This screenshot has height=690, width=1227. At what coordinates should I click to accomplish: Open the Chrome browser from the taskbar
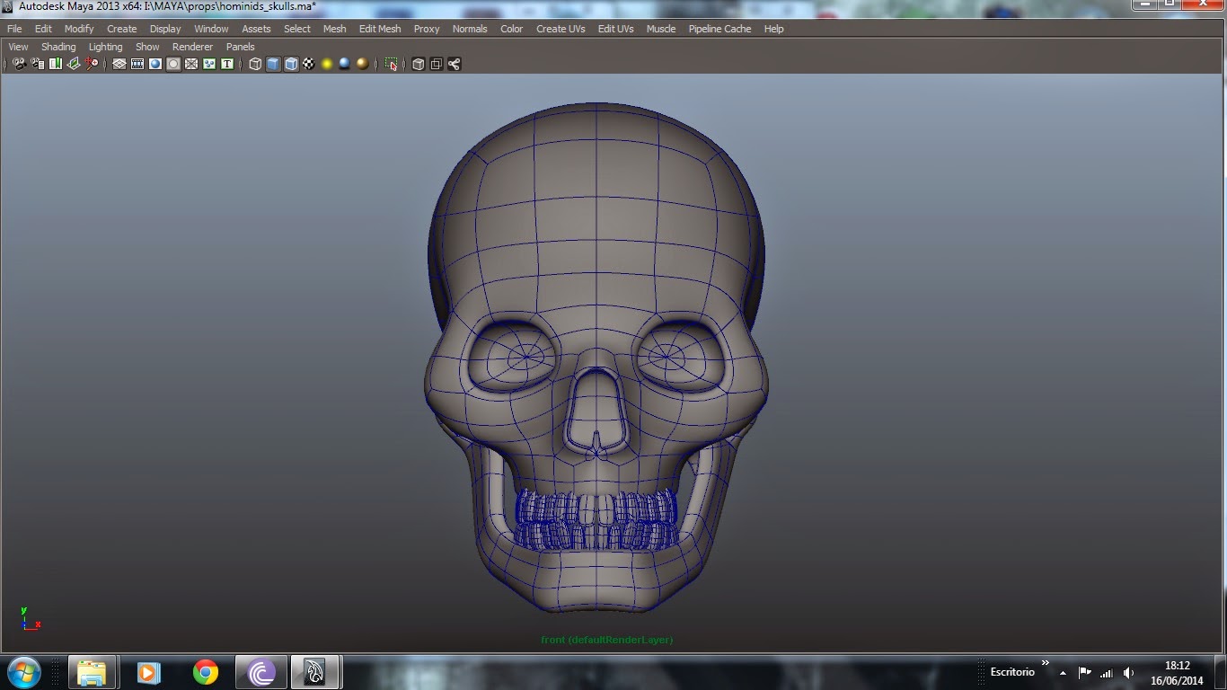pyautogui.click(x=205, y=671)
